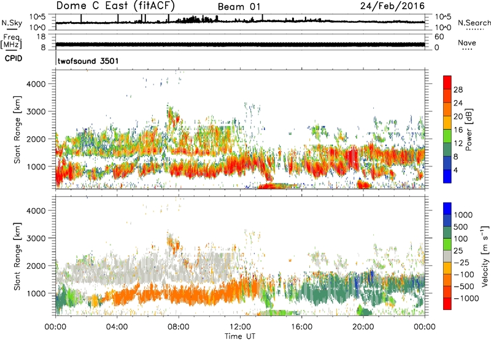Click the 'Velocity [m s-1]' colorbar title
The image size is (491, 340).
click(485, 256)
